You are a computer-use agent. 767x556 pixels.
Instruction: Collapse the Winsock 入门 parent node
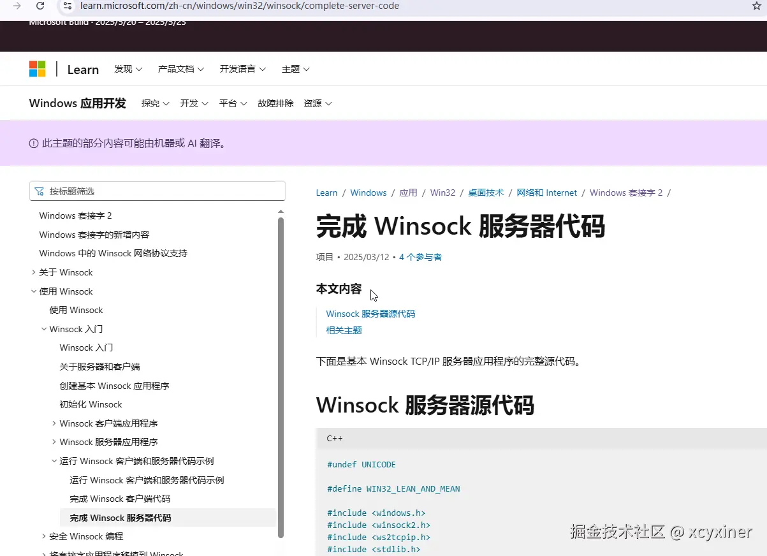point(44,329)
